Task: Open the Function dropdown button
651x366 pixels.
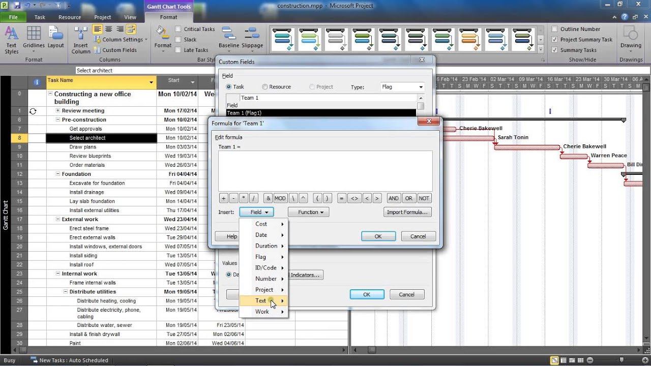Action: [x=308, y=212]
